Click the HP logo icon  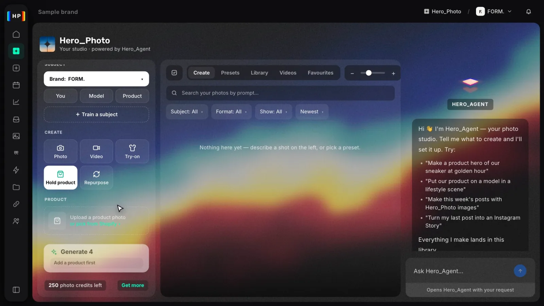16,16
